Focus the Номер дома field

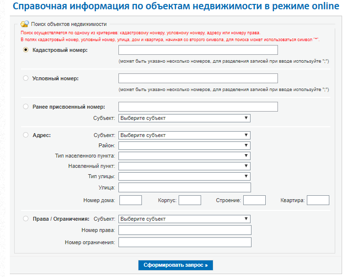tap(131, 200)
